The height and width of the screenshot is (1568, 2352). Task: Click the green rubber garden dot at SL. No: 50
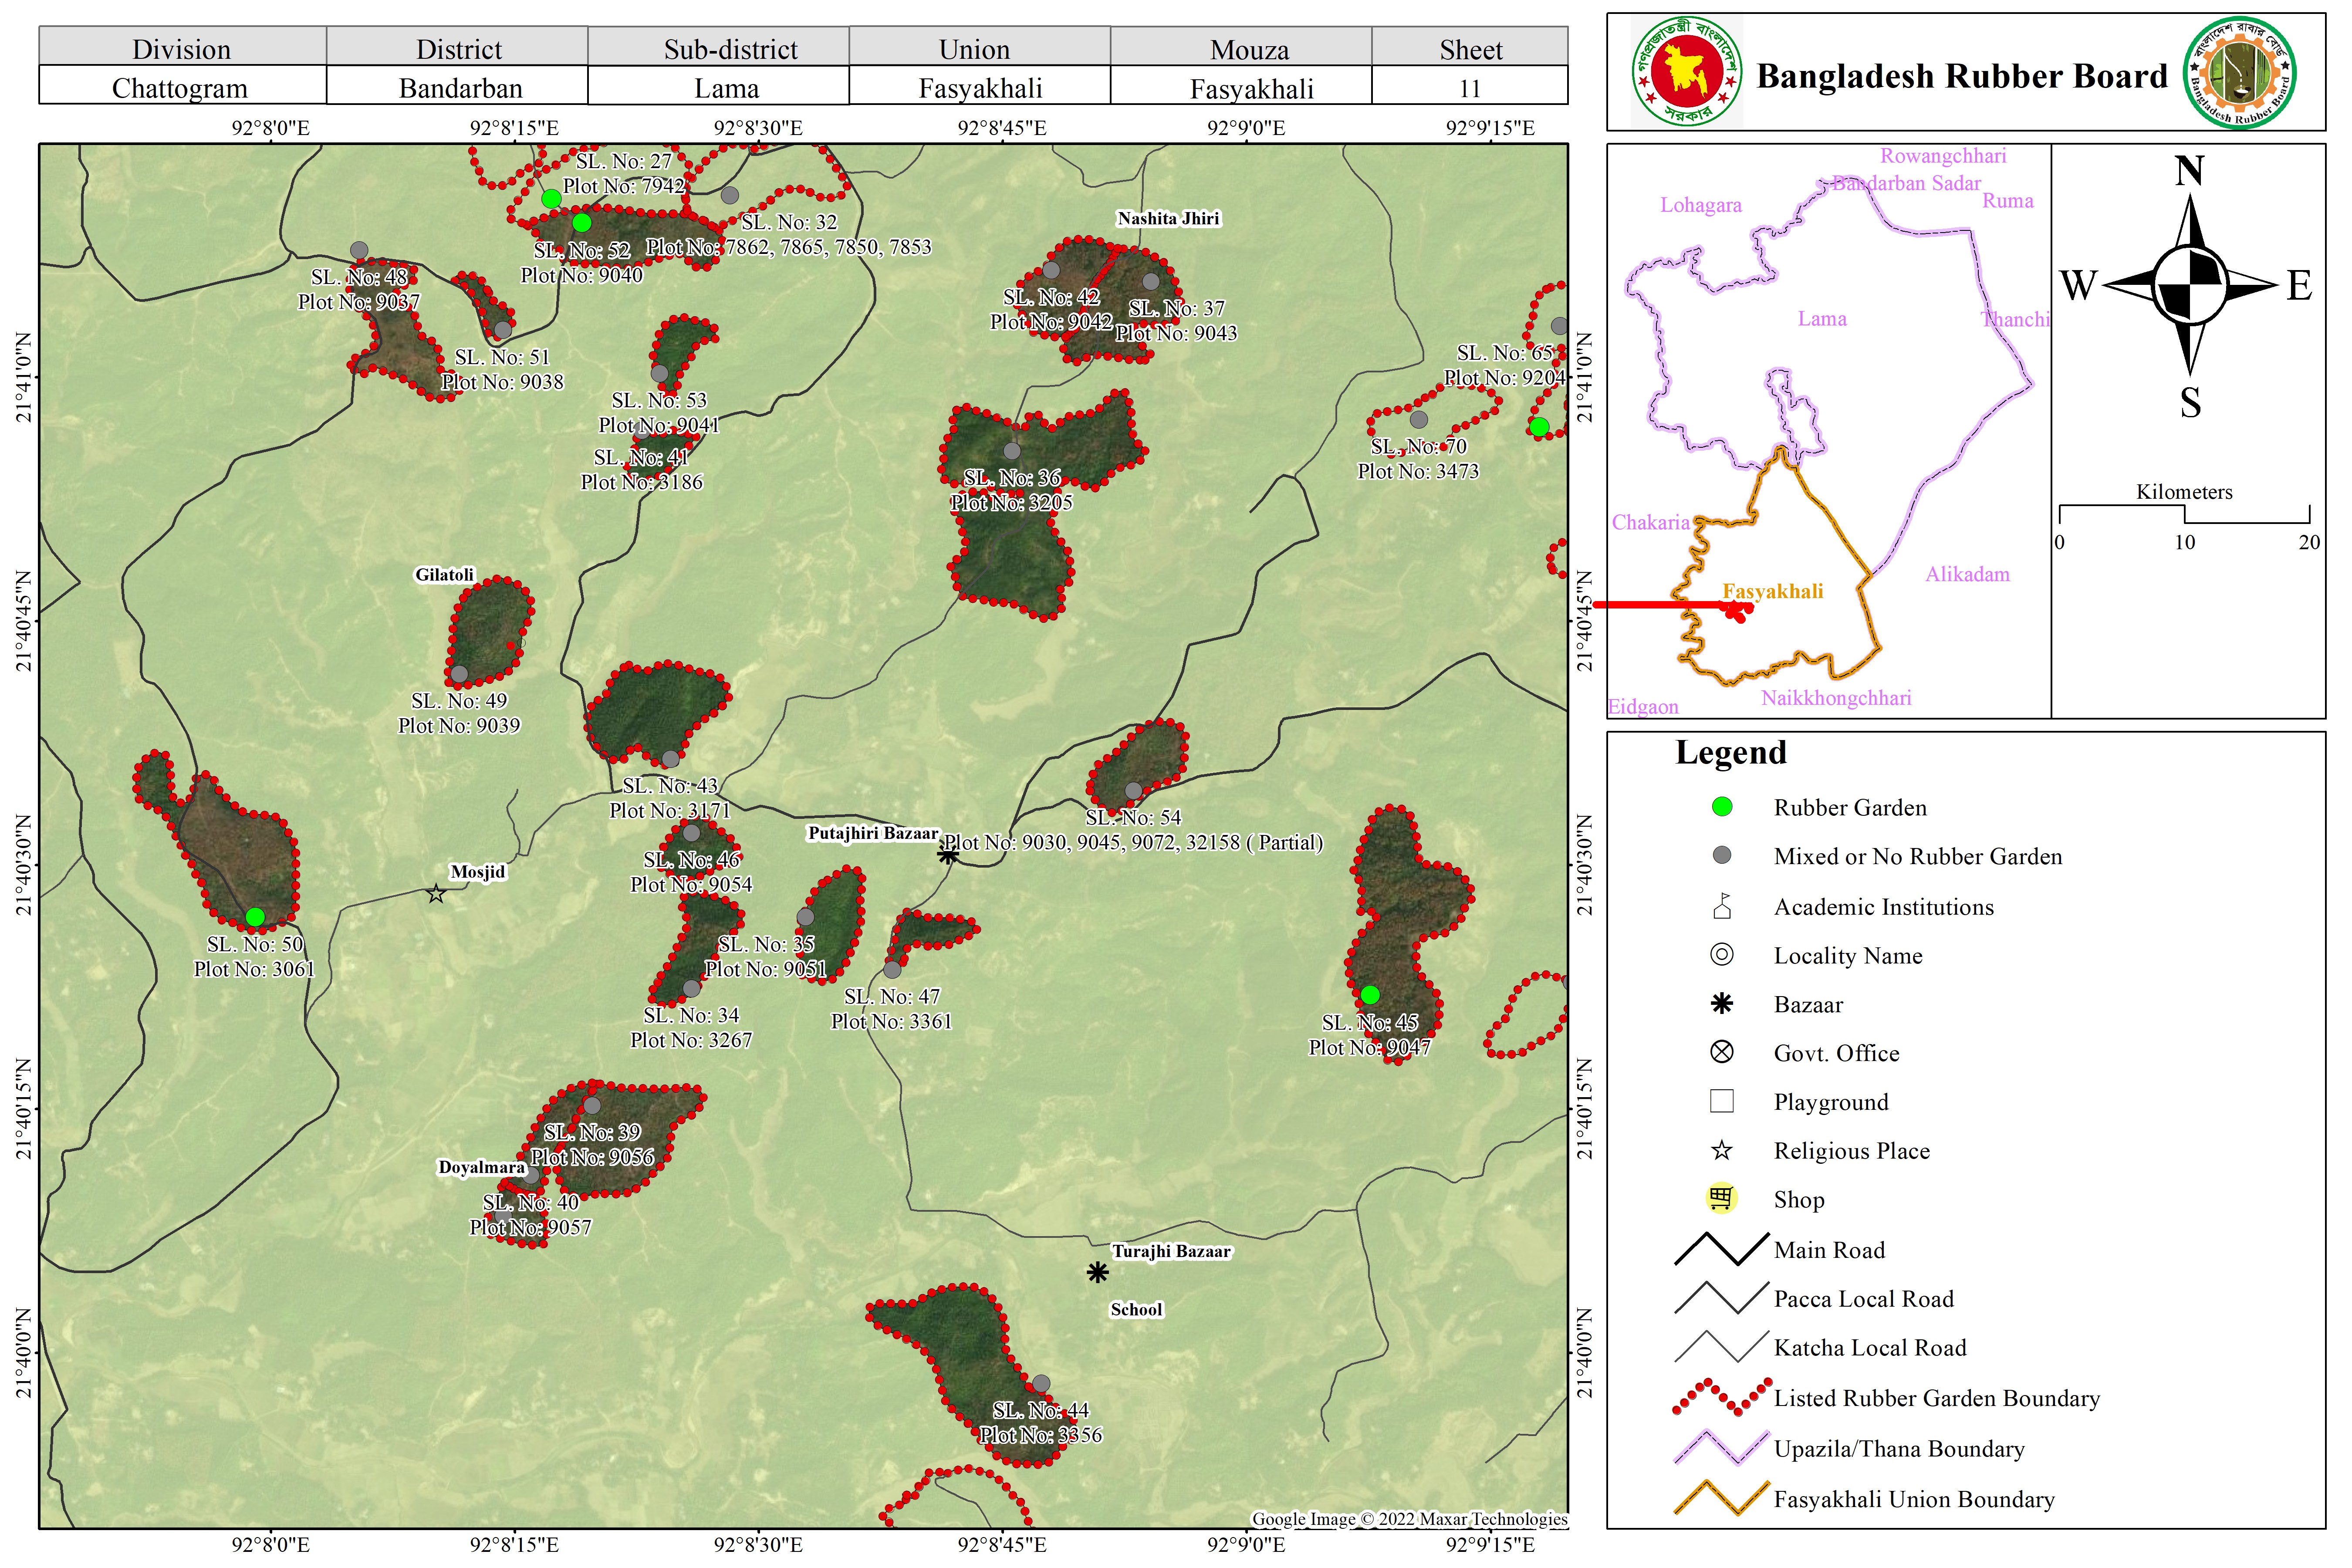[255, 917]
